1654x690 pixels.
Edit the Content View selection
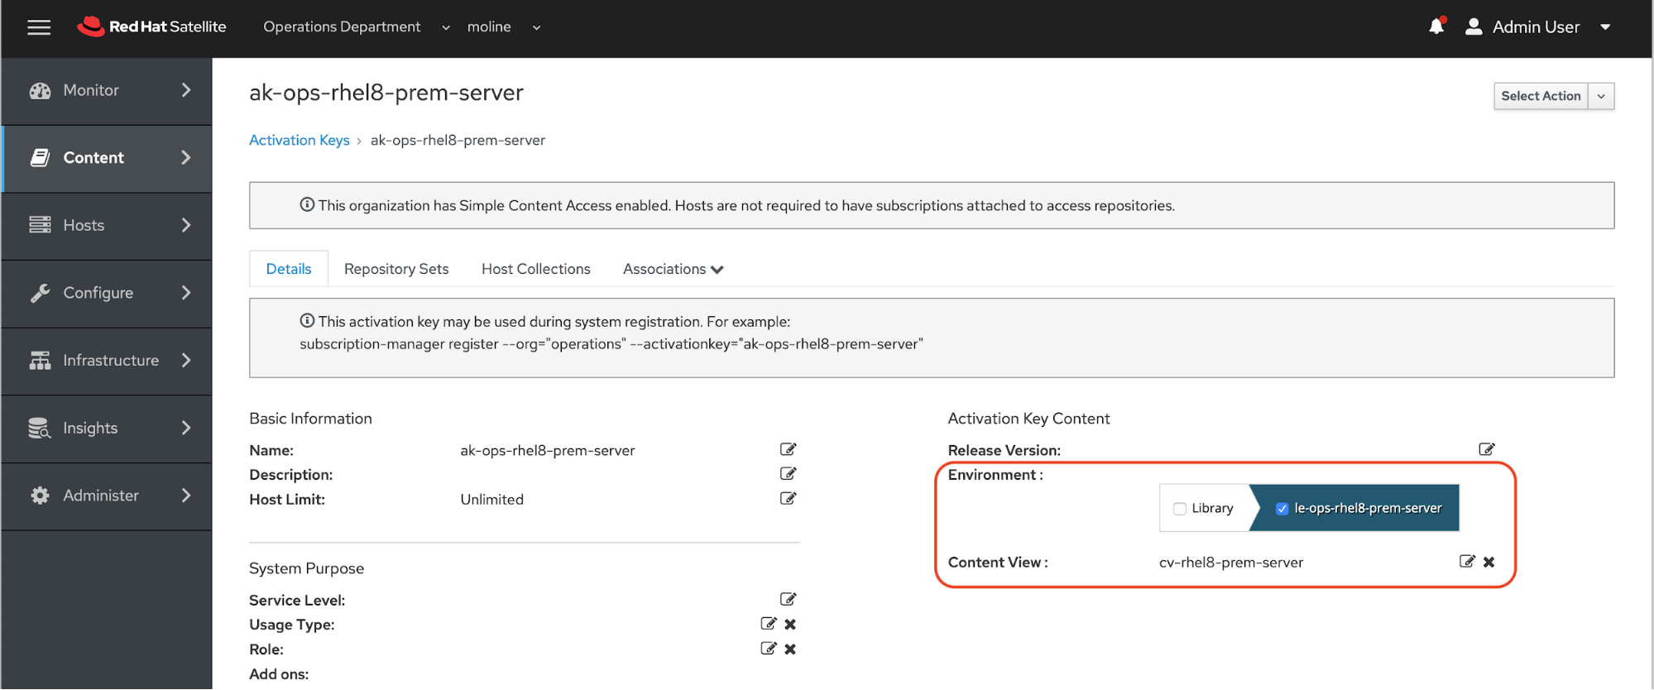coord(1467,562)
